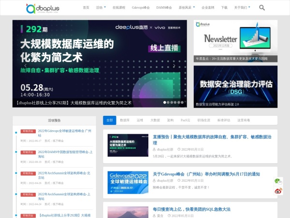Select the second carousel indicator dot
The height and width of the screenshot is (218, 290).
(168, 102)
